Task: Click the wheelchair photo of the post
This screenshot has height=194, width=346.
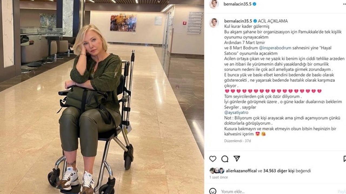Action: 102,97
